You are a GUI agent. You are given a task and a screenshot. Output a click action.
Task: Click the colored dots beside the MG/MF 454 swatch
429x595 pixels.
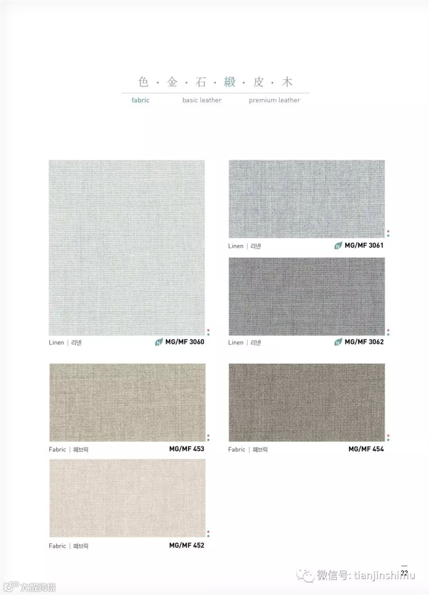pyautogui.click(x=388, y=438)
